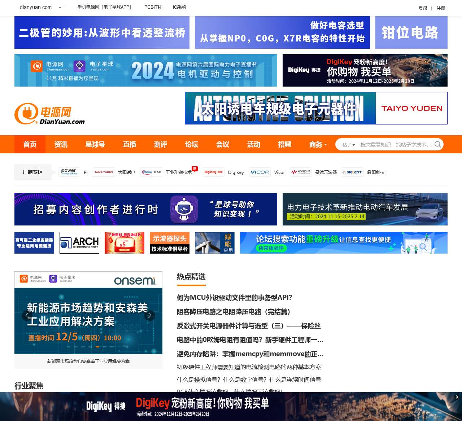
Task: Open the 测评 navigation tab
Action: [x=161, y=144]
